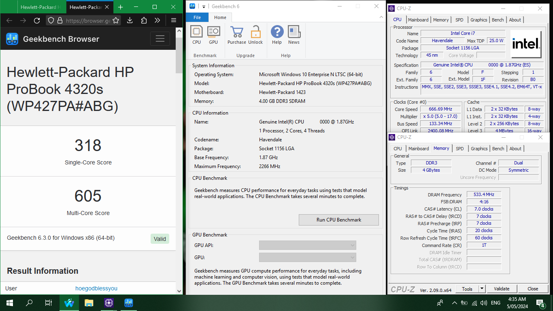Viewport: 553px width, 311px height.
Task: Open the browser hamburger application menu
Action: (173, 20)
